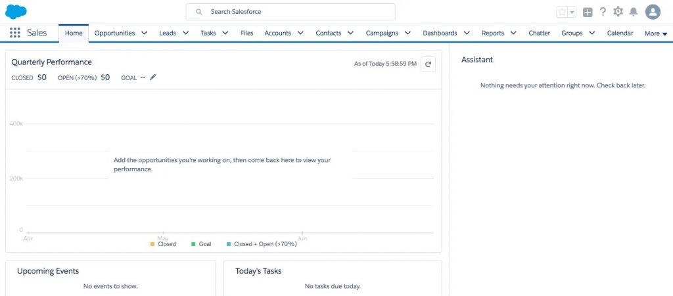Click the Closed + Open legend blue swatch
Image resolution: width=673 pixels, height=296 pixels.
coord(229,244)
